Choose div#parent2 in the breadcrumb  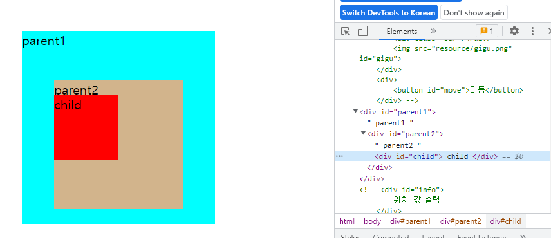pos(460,221)
